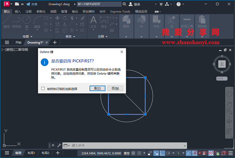235x158 pixels.
Task: Toggle dynamic input in status bar
Action: 156,153
